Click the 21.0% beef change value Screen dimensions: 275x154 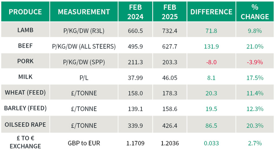(255, 46)
